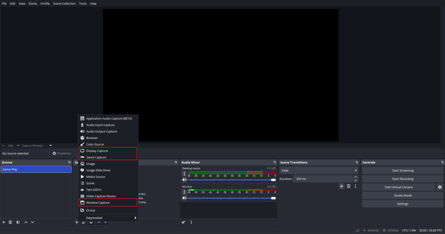The height and width of the screenshot is (234, 445).
Task: Click the Browser globe icon
Action: pyautogui.click(x=82, y=138)
